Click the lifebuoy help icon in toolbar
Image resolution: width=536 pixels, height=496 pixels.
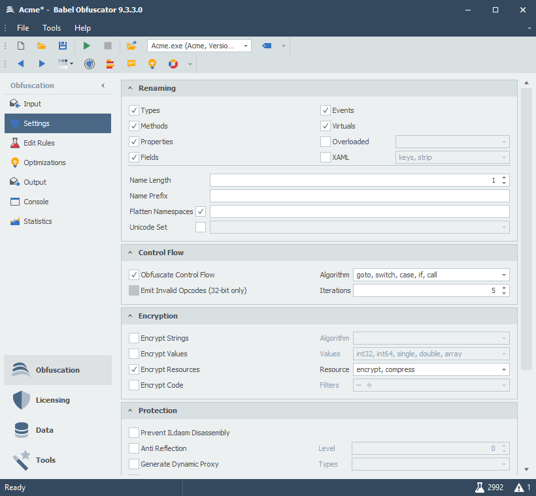point(173,64)
